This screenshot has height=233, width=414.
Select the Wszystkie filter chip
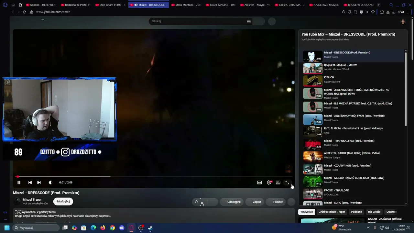[x=307, y=212]
